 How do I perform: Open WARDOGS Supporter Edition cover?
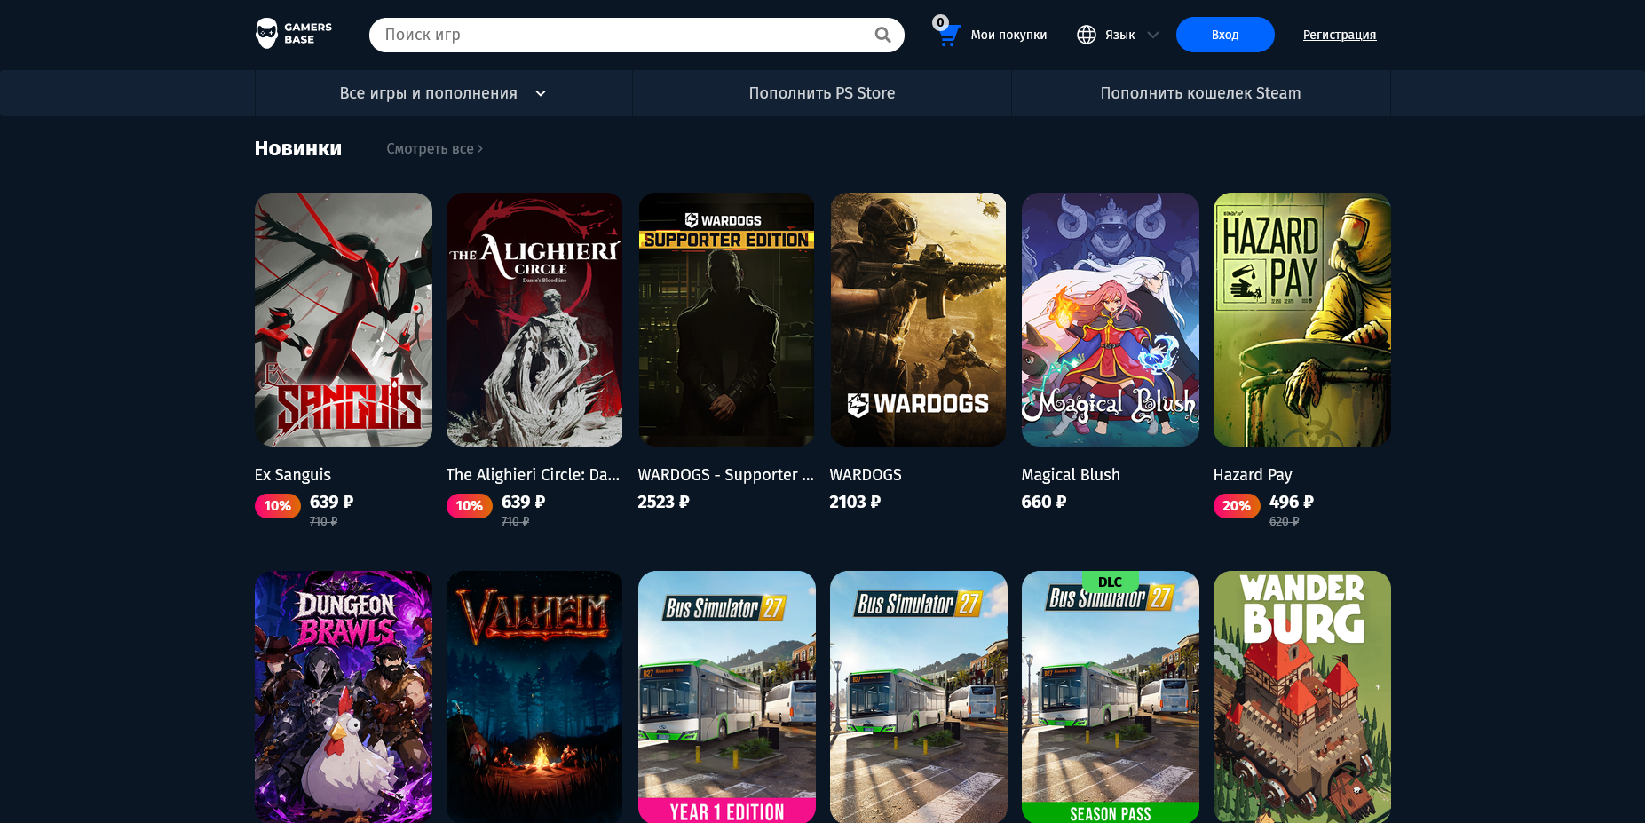pos(726,320)
